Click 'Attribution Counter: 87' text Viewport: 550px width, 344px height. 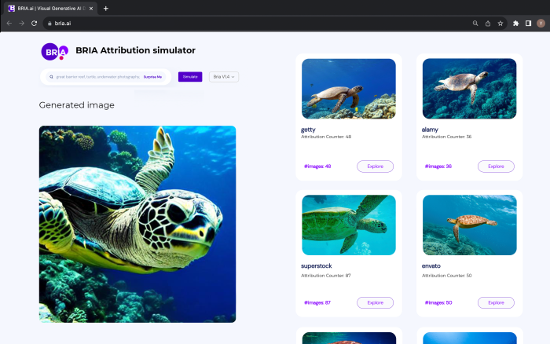pos(326,276)
